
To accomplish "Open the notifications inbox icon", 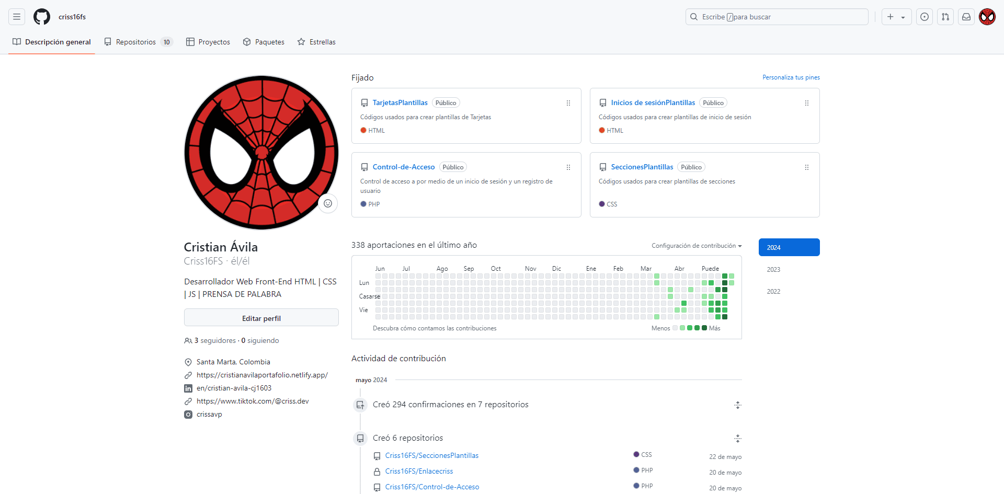I will [966, 17].
